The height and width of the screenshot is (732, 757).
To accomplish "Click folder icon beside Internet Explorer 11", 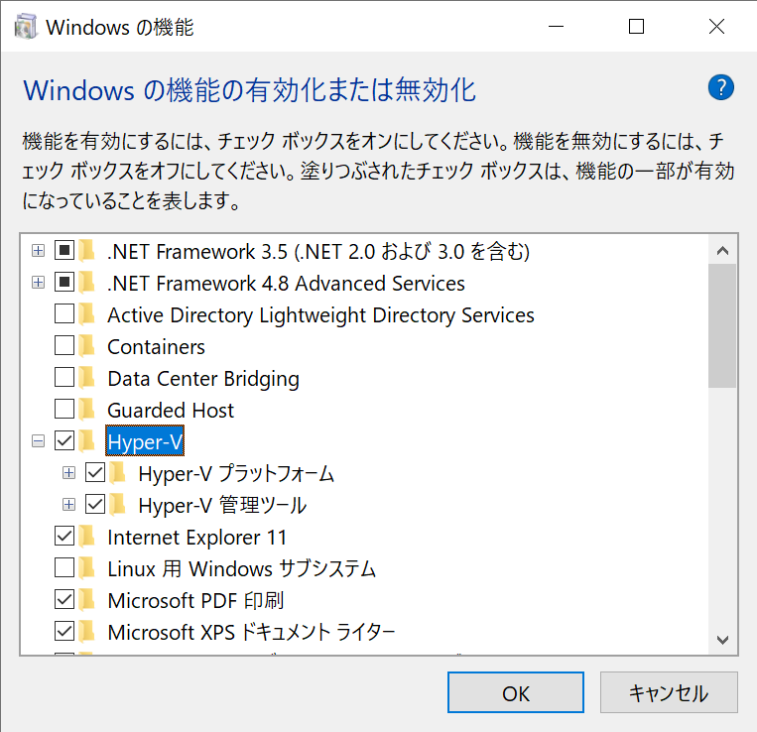I will pos(87,536).
